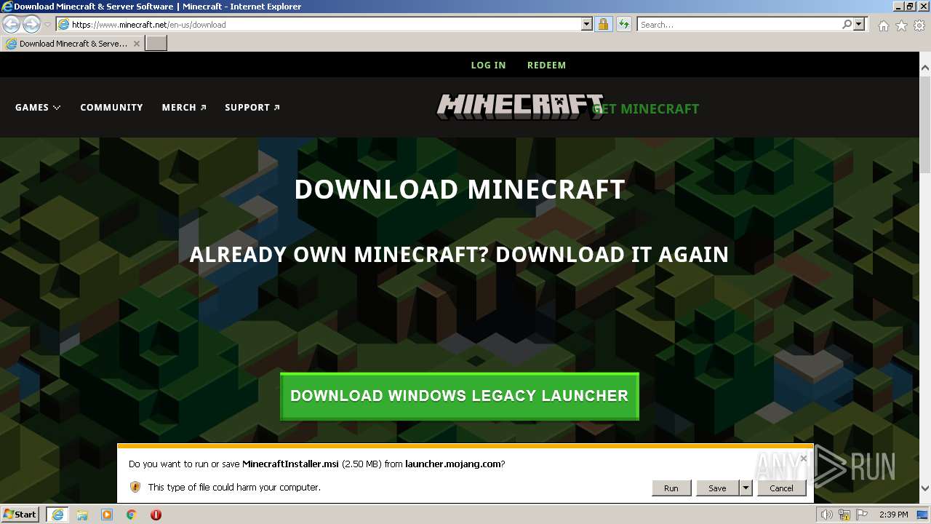Open Windows Explorer folder taskbar icon

[82, 515]
